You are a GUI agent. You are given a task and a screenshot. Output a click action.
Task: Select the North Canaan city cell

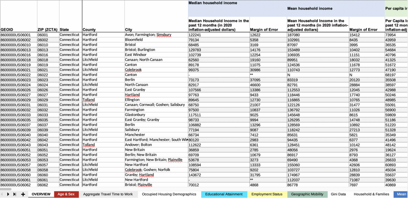[156, 84]
